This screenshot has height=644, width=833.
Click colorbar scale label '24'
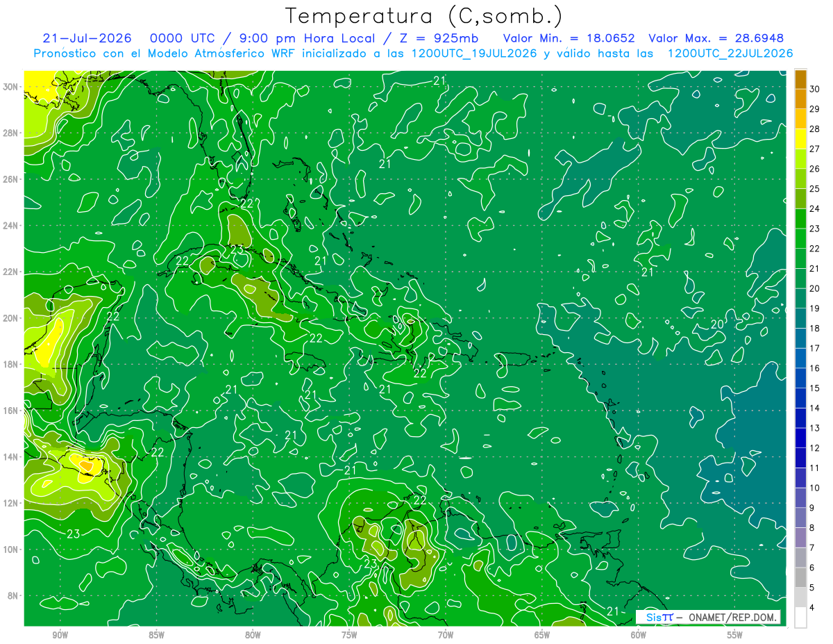(x=815, y=208)
